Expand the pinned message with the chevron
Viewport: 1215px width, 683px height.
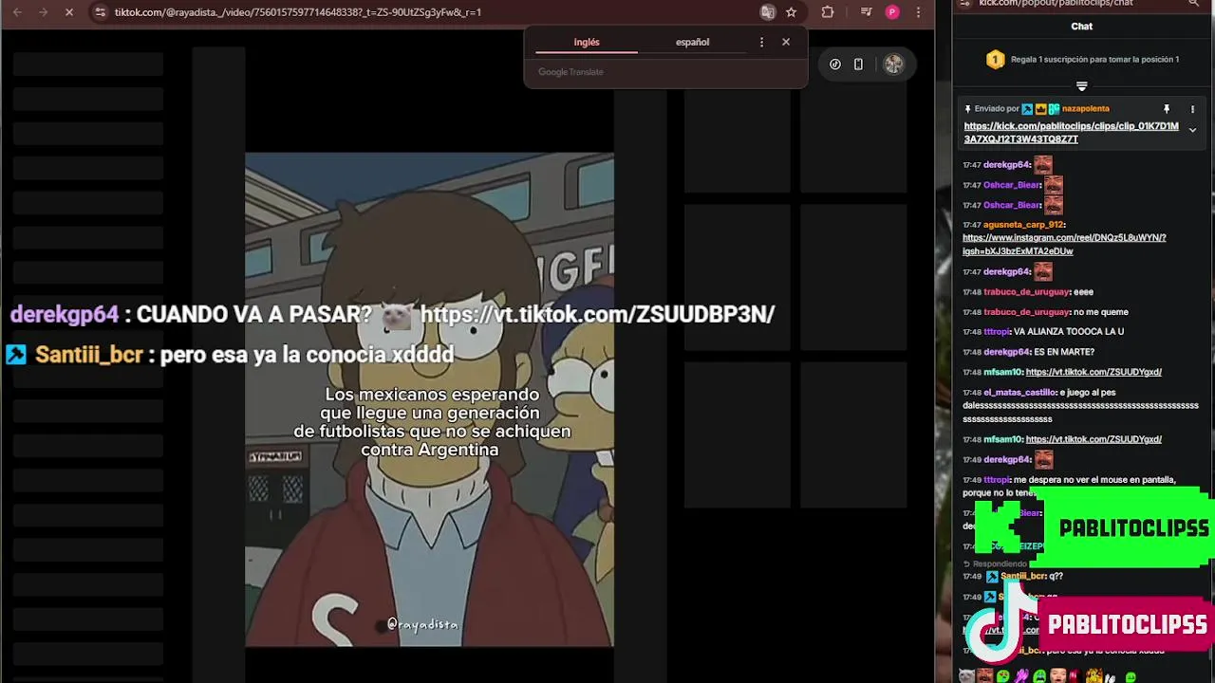pos(1192,131)
